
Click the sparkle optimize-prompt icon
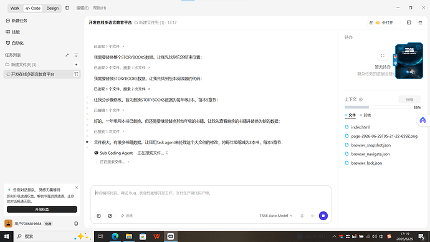pyautogui.click(x=312, y=216)
